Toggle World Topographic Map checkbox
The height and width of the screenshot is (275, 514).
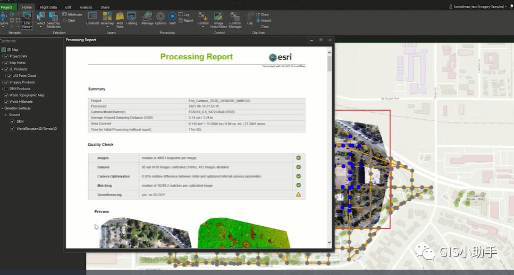click(x=6, y=95)
